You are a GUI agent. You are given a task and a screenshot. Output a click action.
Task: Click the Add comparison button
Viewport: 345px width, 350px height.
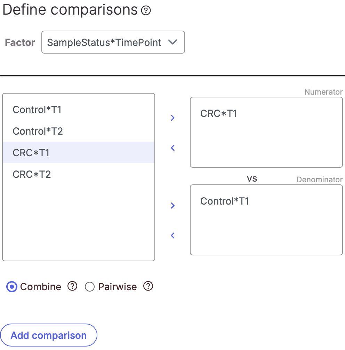[x=49, y=335]
